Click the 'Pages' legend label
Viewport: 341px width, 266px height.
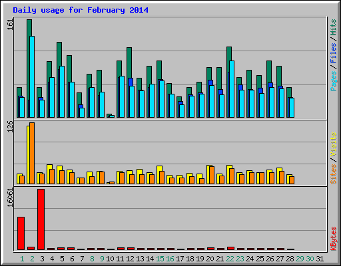(333, 81)
